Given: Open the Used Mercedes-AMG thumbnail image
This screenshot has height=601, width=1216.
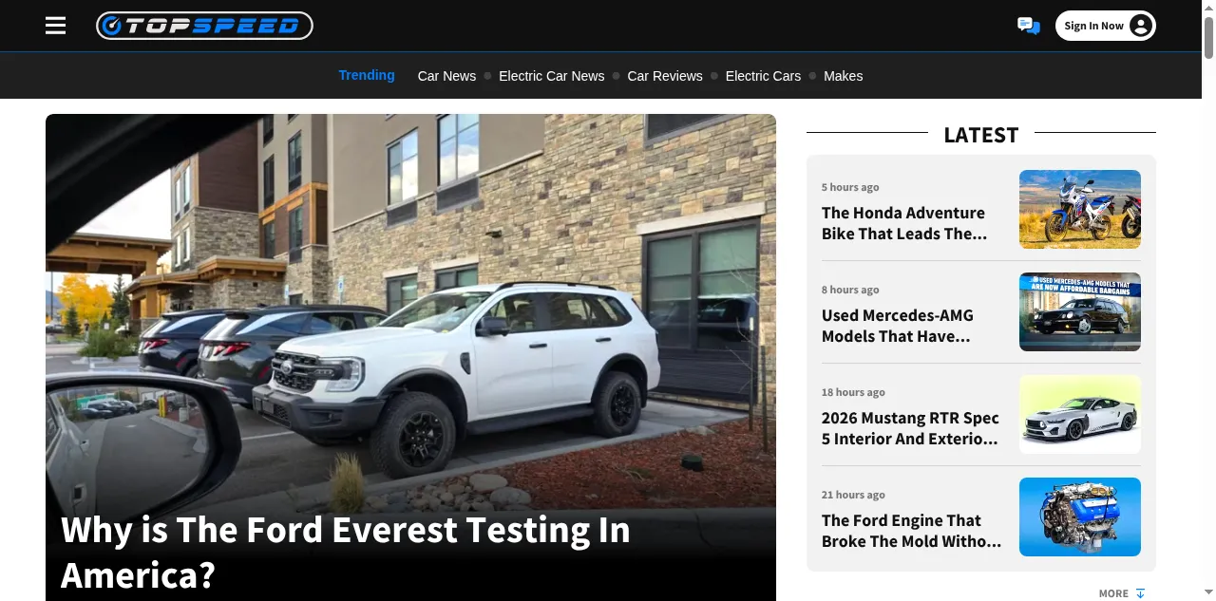Looking at the screenshot, I should 1080,311.
